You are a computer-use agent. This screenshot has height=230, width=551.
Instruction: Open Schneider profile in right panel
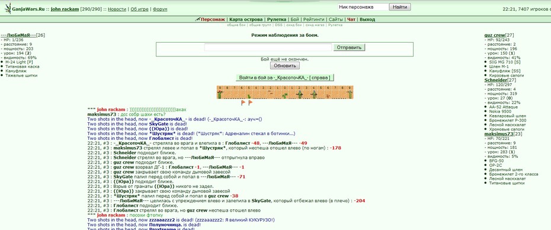tap(496, 80)
